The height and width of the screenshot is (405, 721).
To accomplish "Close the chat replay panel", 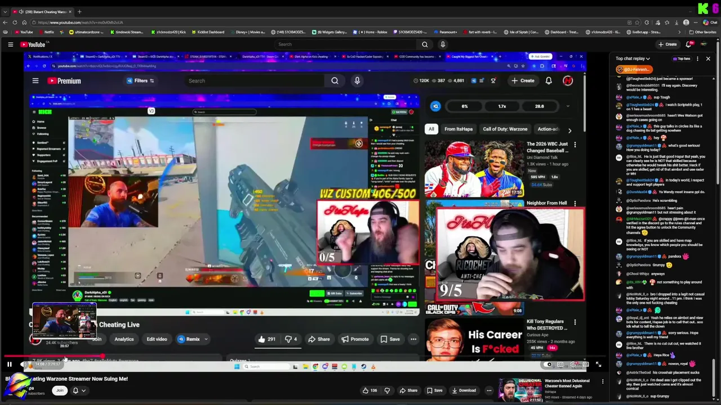I will [x=708, y=58].
